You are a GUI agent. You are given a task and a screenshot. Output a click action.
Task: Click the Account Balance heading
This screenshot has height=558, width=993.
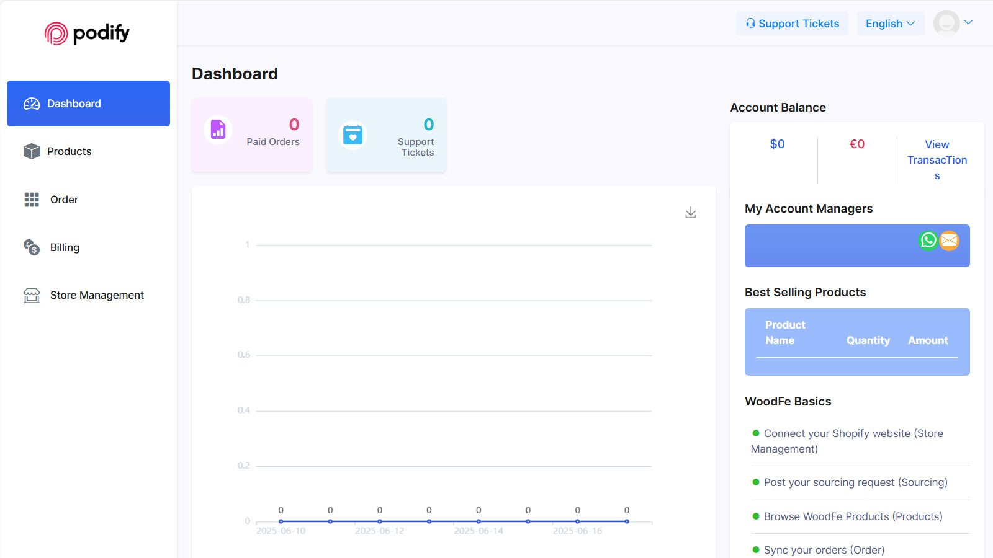pyautogui.click(x=778, y=107)
